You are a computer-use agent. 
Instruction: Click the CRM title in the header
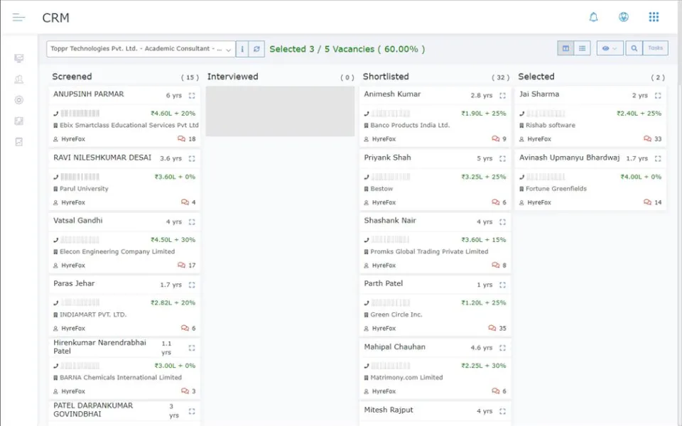pos(56,18)
